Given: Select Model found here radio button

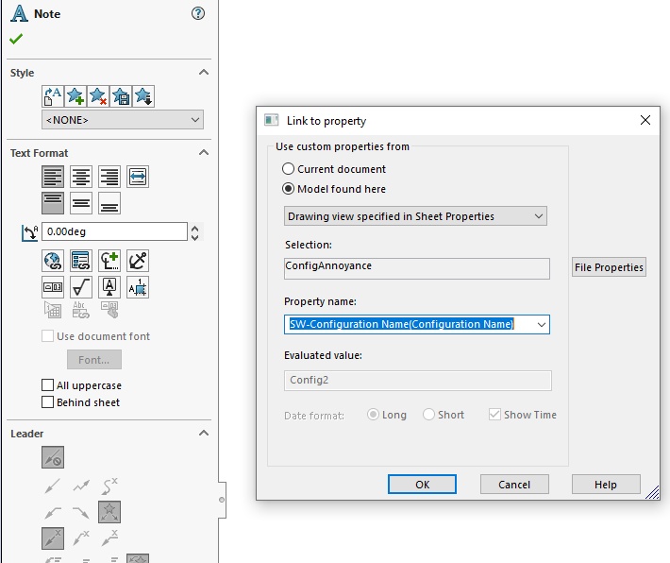Looking at the screenshot, I should (289, 189).
